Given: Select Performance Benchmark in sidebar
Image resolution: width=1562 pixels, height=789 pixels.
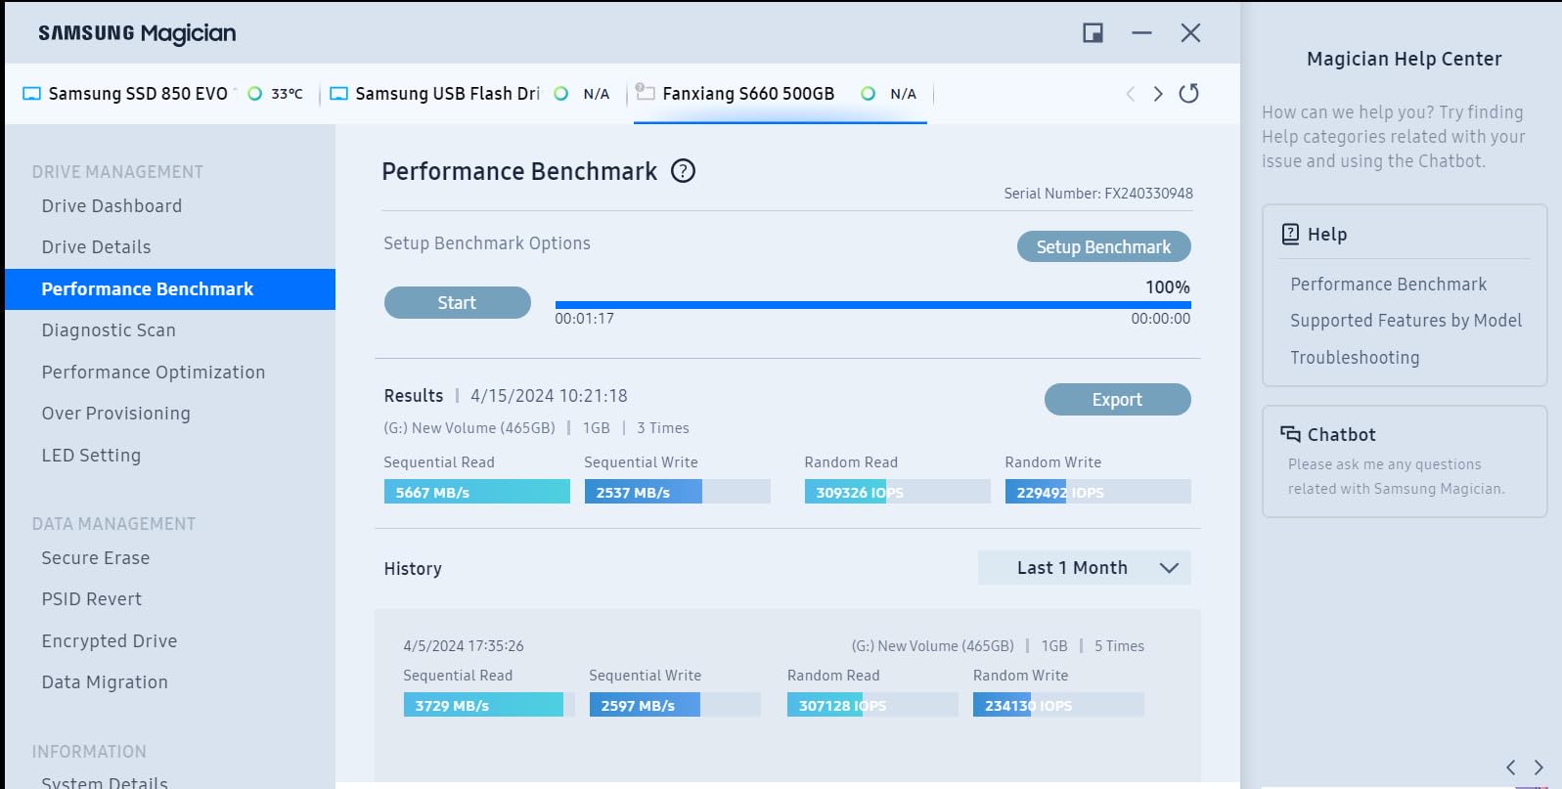Looking at the screenshot, I should pyautogui.click(x=170, y=289).
